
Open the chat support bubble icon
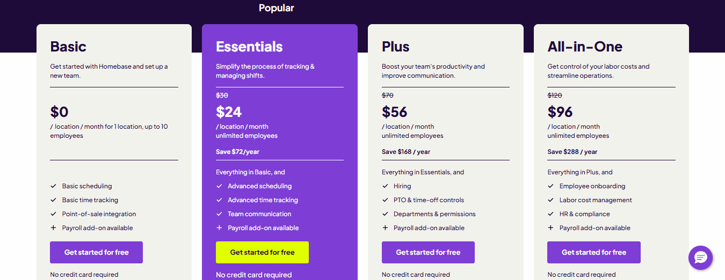pyautogui.click(x=700, y=257)
